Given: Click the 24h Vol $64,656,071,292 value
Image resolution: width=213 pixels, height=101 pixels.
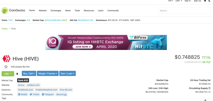Looking at the screenshot, I should click(x=85, y=20).
